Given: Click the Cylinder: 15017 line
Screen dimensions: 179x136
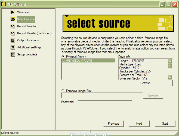Looking at the screenshot, I should point(129,68).
